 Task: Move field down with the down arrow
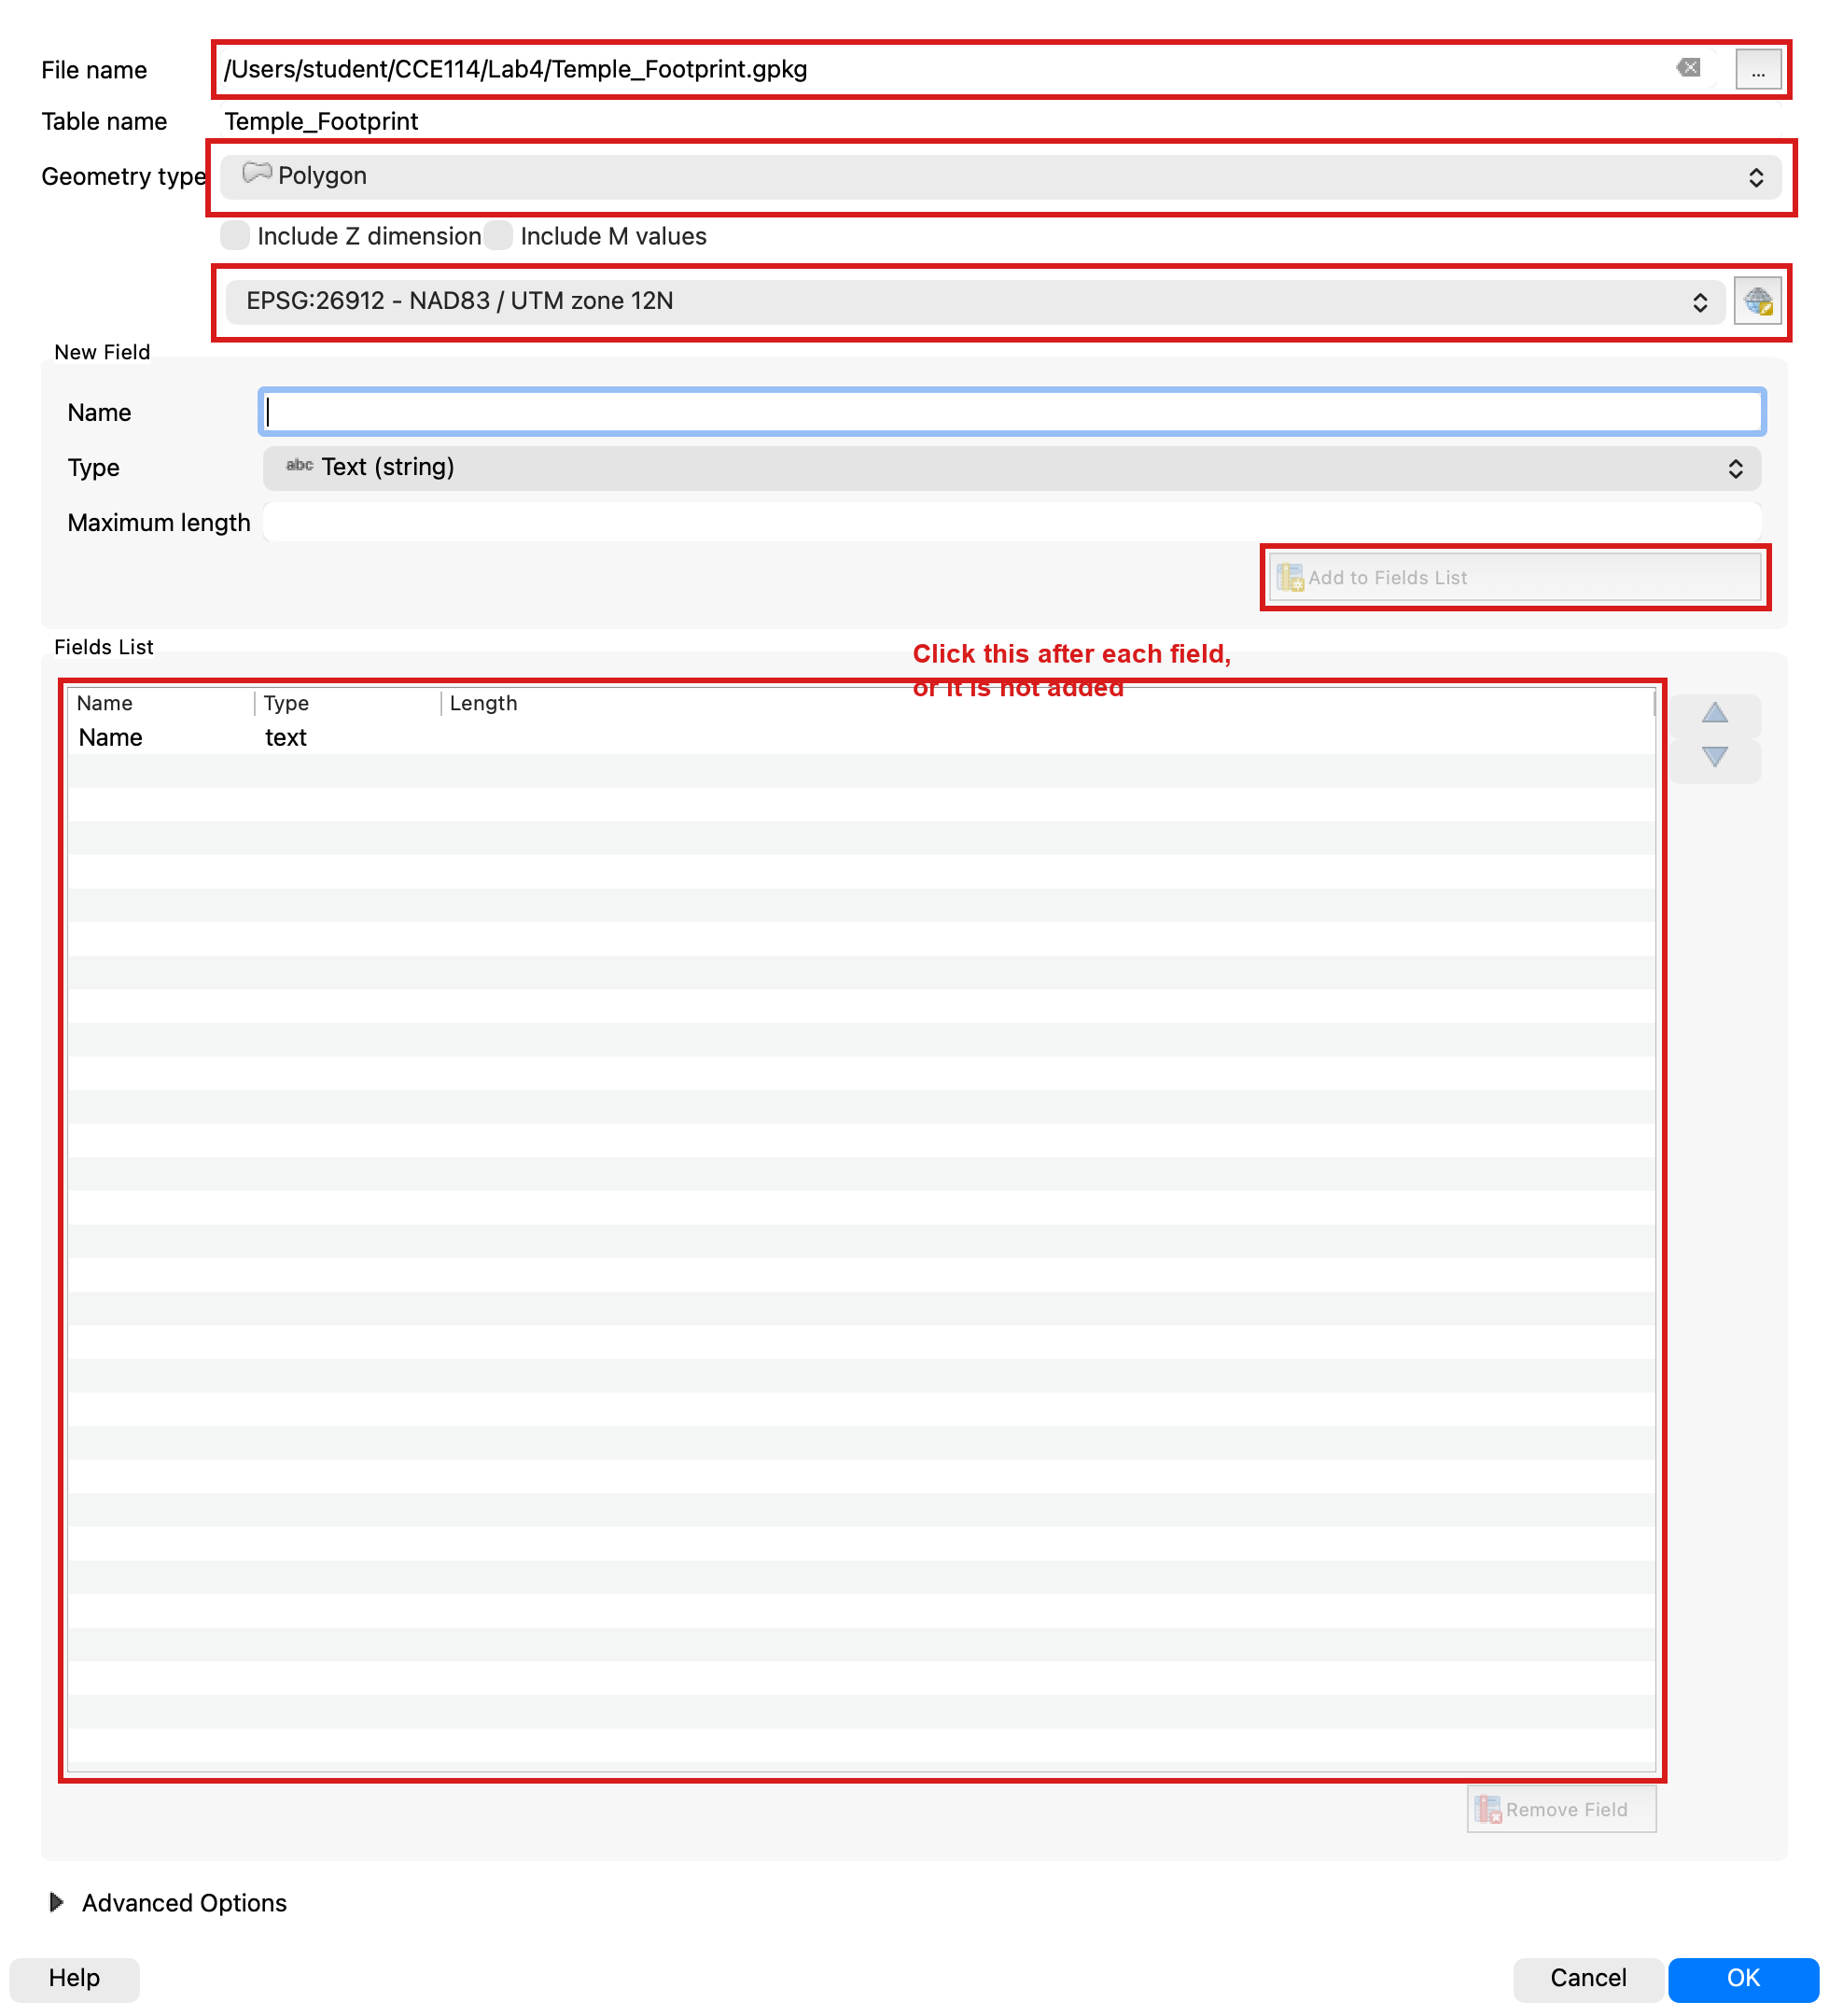(x=1714, y=757)
